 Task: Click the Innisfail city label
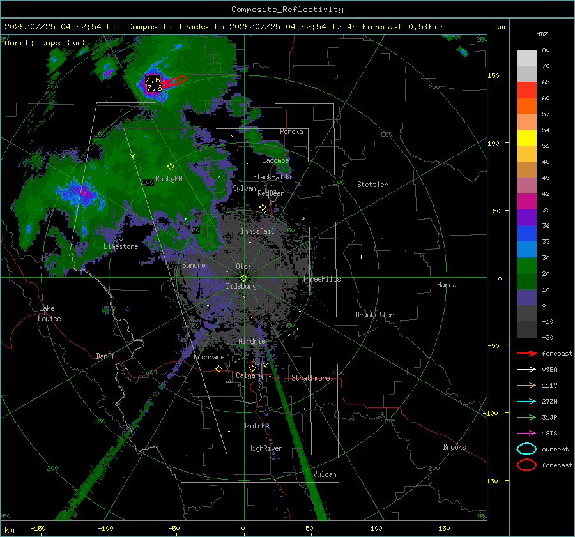[257, 231]
